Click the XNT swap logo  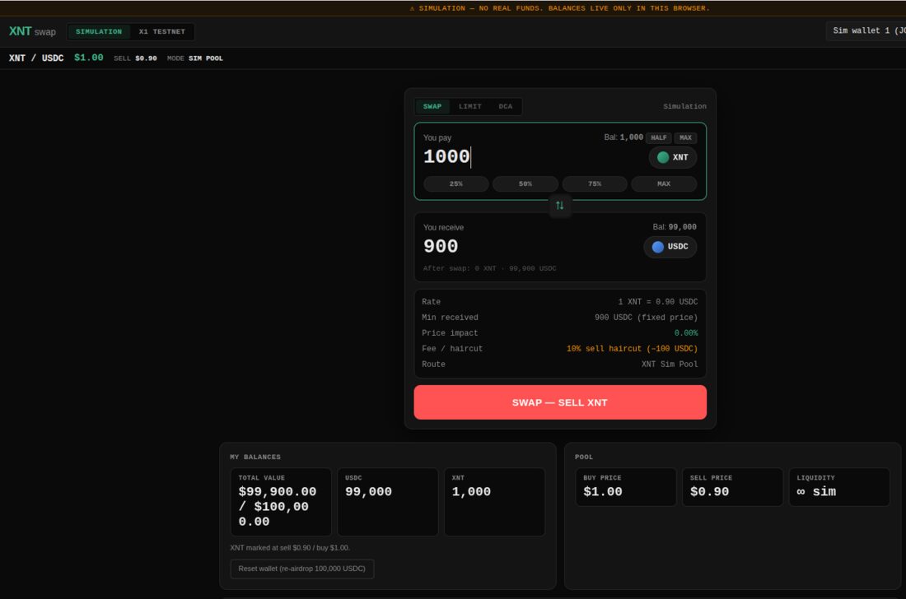[x=32, y=31]
